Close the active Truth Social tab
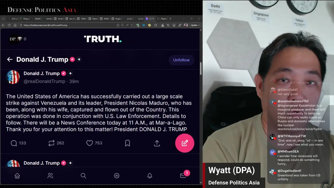Screen dimensions: 334x188 [x=153, y=19]
